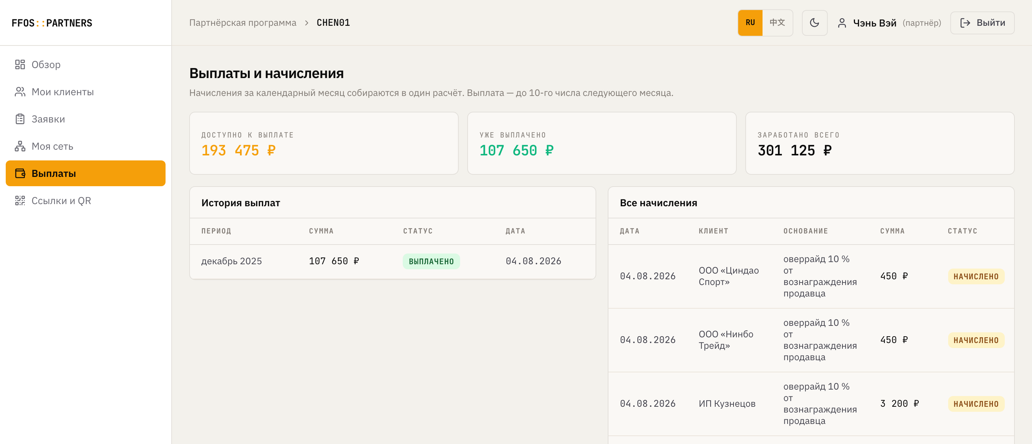Click НАЧИСЛЕНО badge for ИП Кузнецов
This screenshot has width=1032, height=444.
976,404
